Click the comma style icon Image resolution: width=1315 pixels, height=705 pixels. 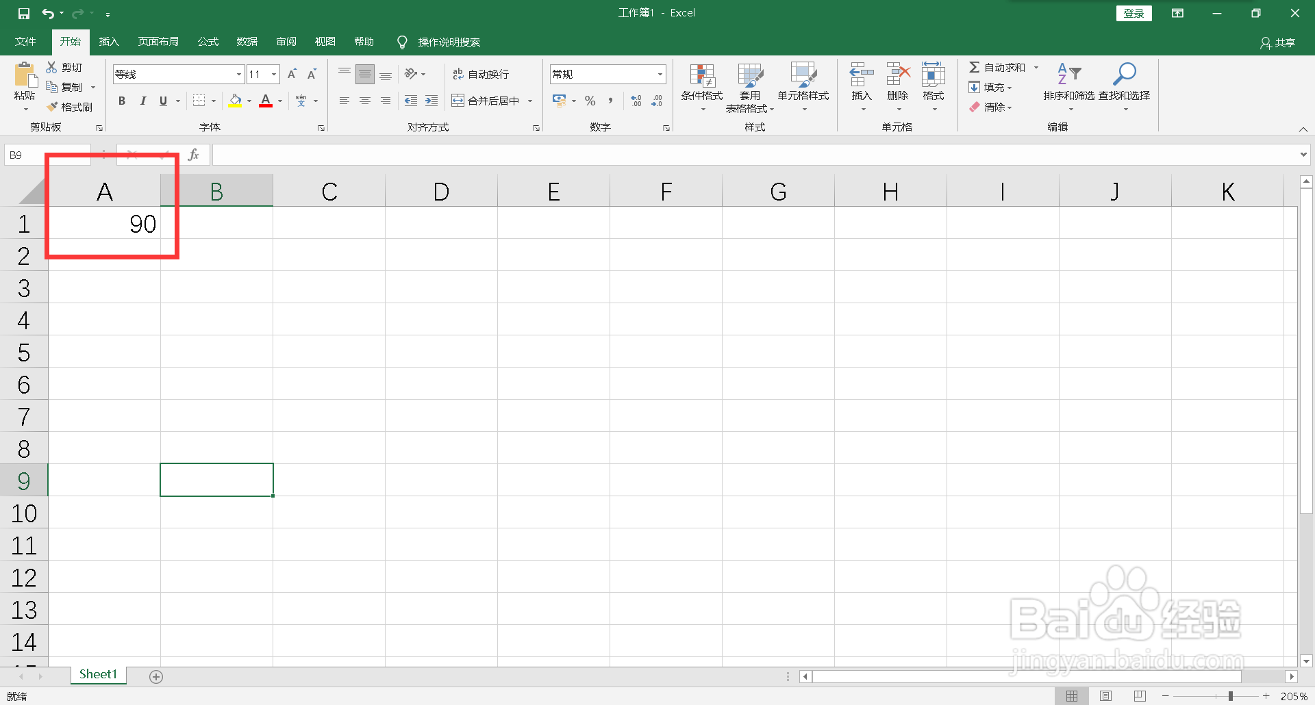tap(610, 101)
